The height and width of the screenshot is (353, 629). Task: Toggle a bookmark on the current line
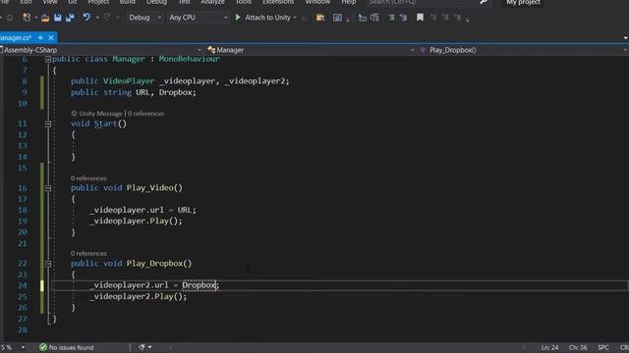coord(420,18)
